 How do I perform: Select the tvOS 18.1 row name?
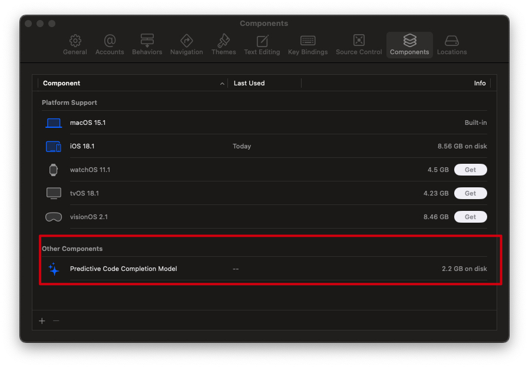click(x=84, y=193)
